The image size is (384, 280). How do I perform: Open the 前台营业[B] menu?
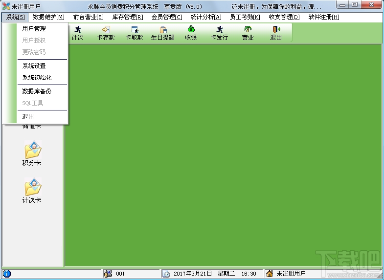click(x=88, y=17)
